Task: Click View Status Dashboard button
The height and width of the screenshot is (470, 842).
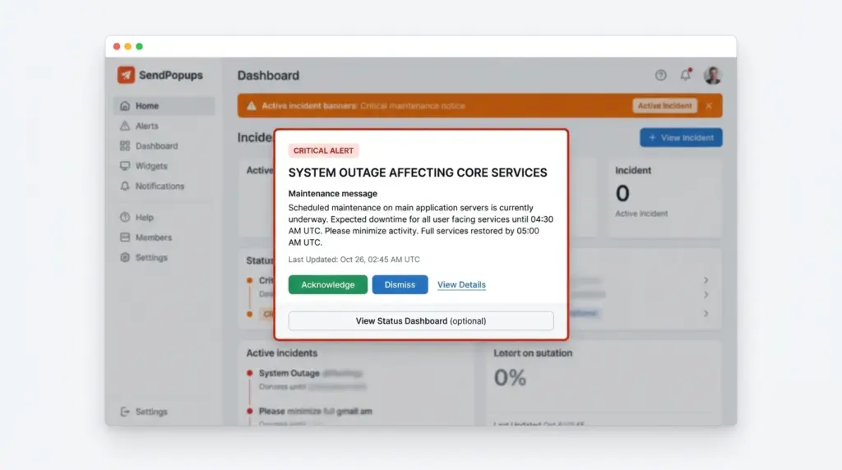Action: tap(420, 321)
